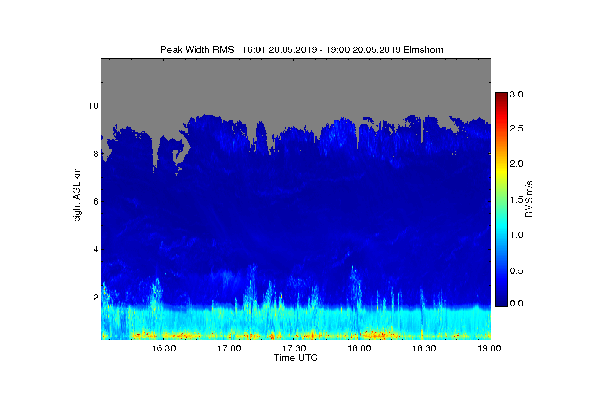607x405 pixels.
Task: Click the colorbar value 0.5
Action: click(516, 271)
